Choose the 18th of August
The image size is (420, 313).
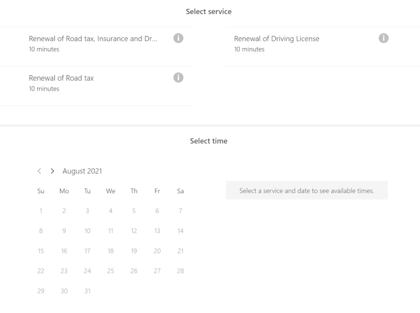click(110, 251)
